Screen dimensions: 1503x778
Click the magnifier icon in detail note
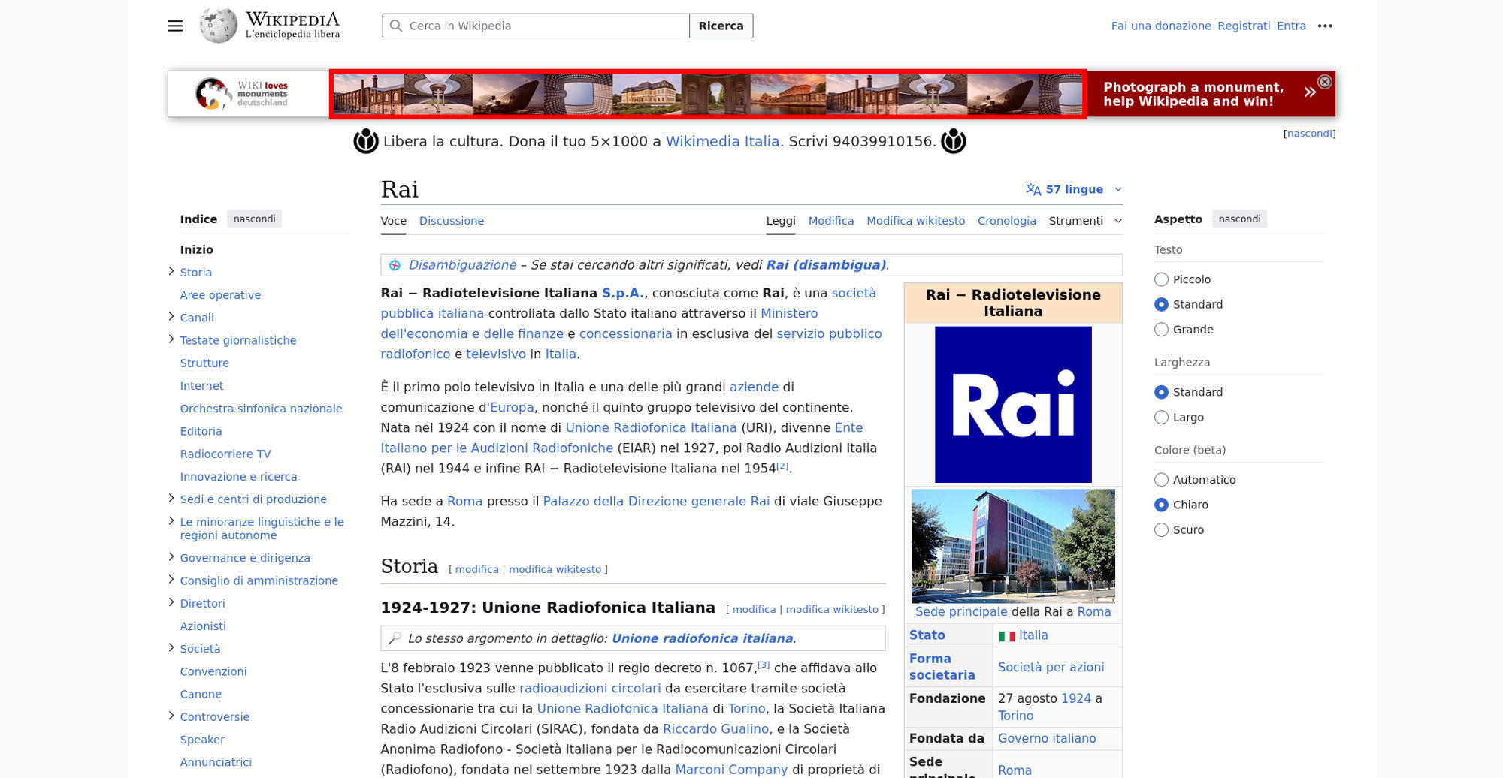[395, 638]
